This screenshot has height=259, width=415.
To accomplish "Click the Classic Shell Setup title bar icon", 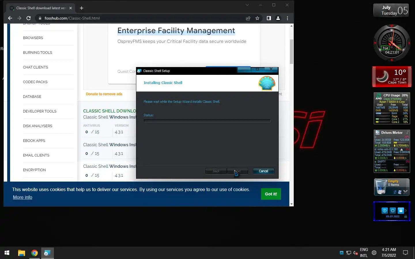I will (139, 71).
